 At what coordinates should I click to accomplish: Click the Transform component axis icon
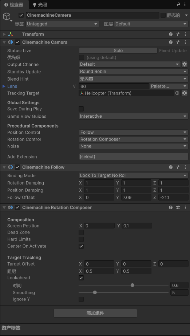[x=11, y=34]
